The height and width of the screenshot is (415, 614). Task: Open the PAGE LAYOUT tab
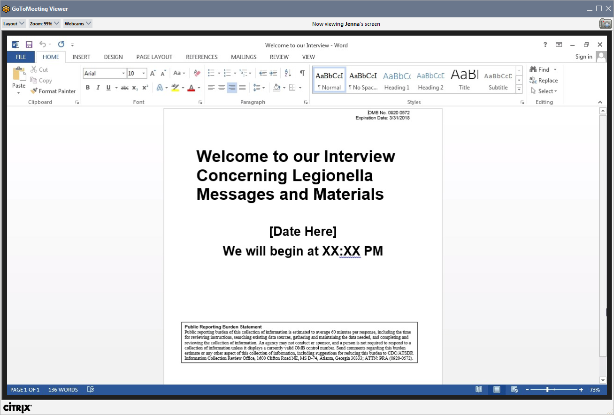(x=154, y=57)
